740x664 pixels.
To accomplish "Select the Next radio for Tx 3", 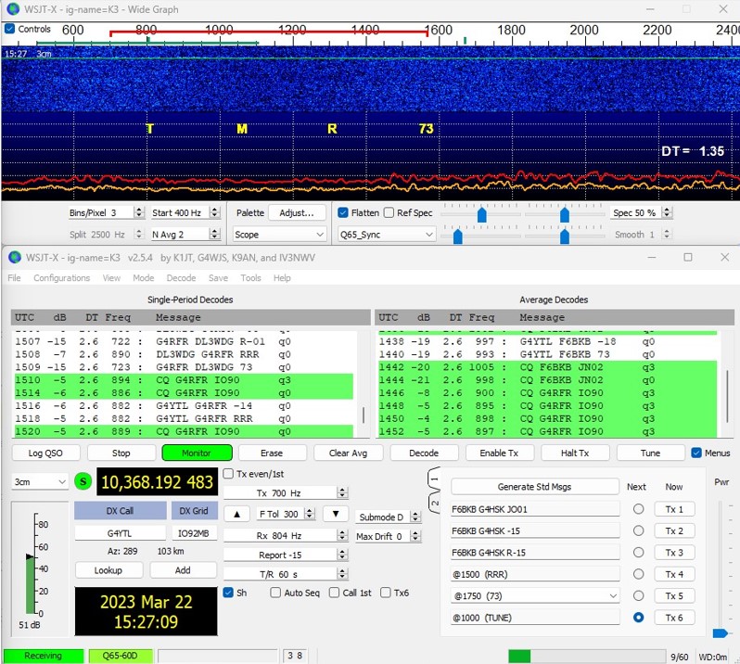I will pyautogui.click(x=637, y=553).
